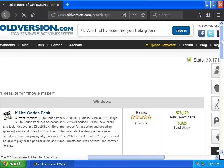Close the Old versions of Windows tab
The width and height of the screenshot is (224, 168).
(58, 5)
